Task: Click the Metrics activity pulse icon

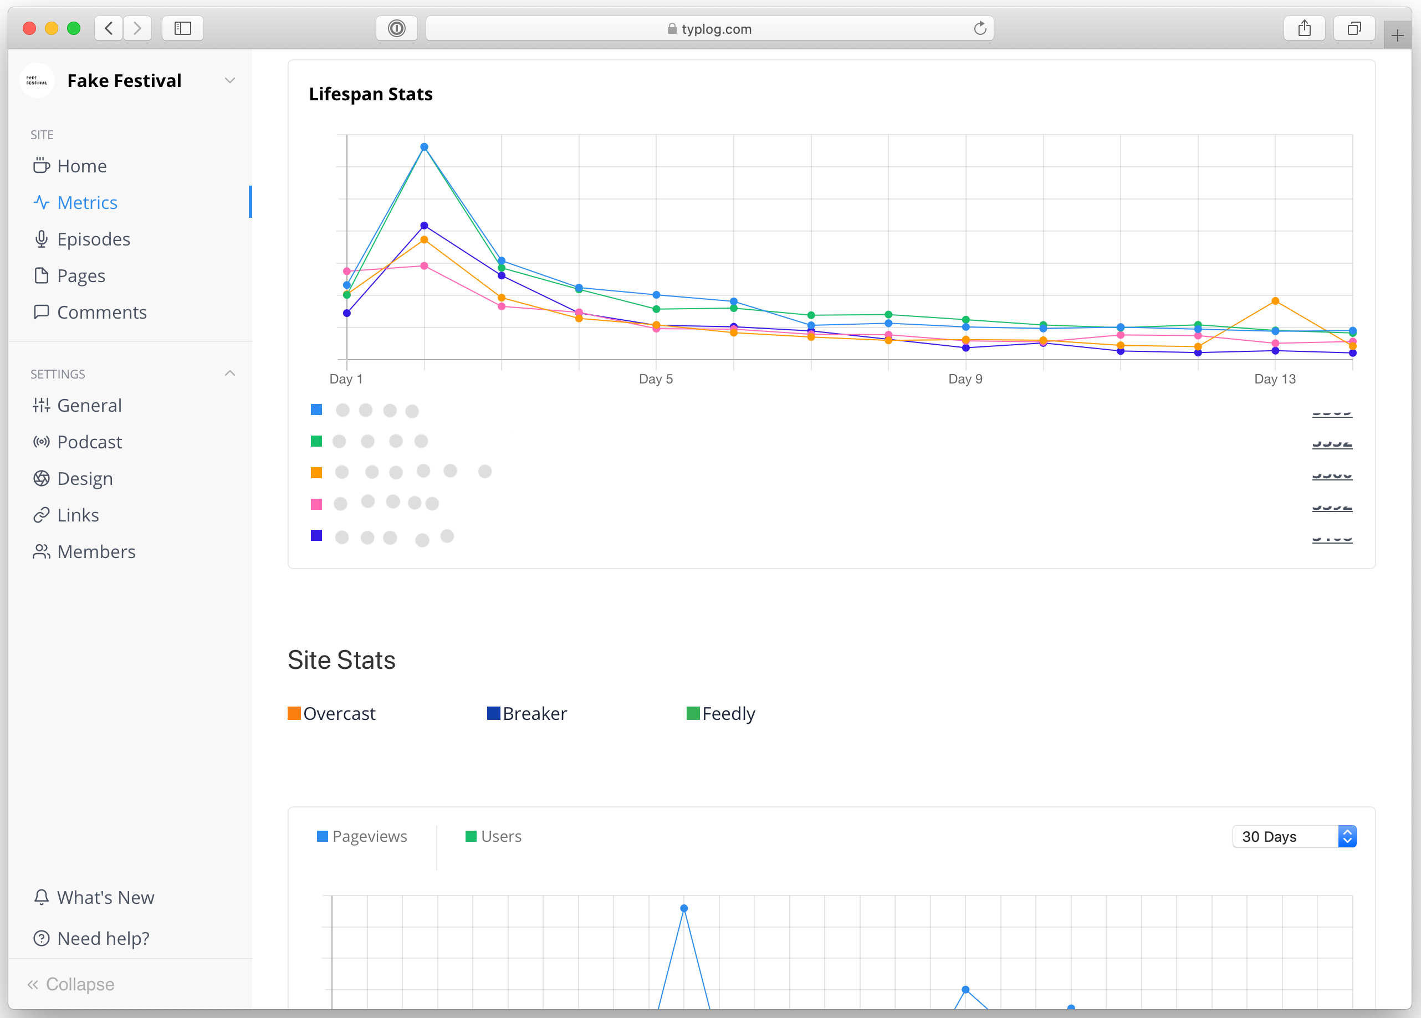Action: tap(42, 202)
